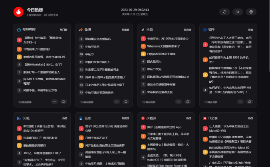Open more options on Weibo card
The height and width of the screenshot is (167, 270).
(x=116, y=101)
